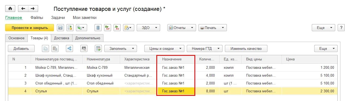The height and width of the screenshot is (101, 345).
Task: Select Металлическая characteristic cell
Action: (x=139, y=68)
